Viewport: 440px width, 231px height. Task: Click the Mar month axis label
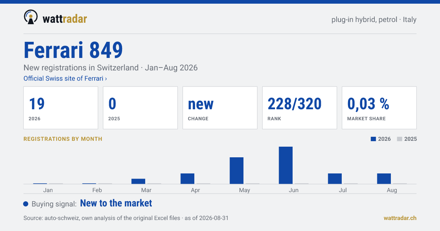click(146, 190)
